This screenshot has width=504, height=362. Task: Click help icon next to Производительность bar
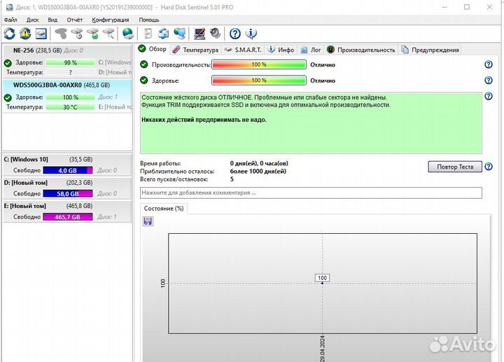[x=489, y=64]
